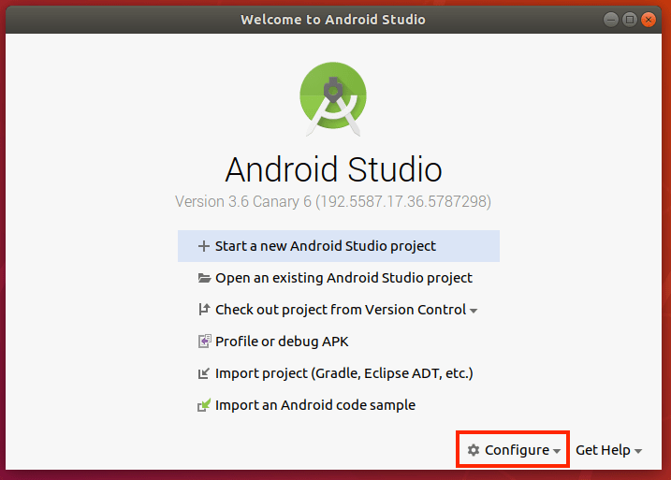Click the Import project arrow icon
Screen dimensions: 671x480
204,373
